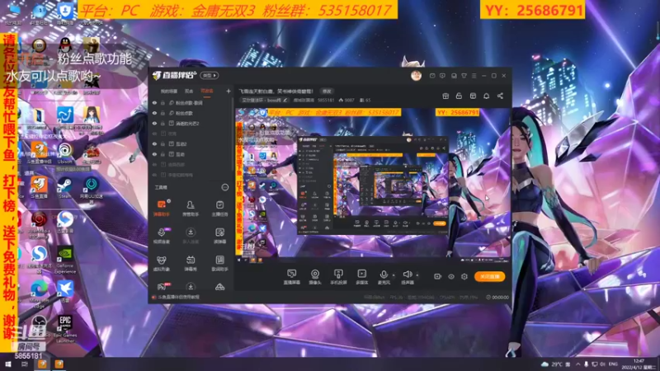660x371 pixels.
Task: Click the 麦克风 microphone icon
Action: coord(384,275)
